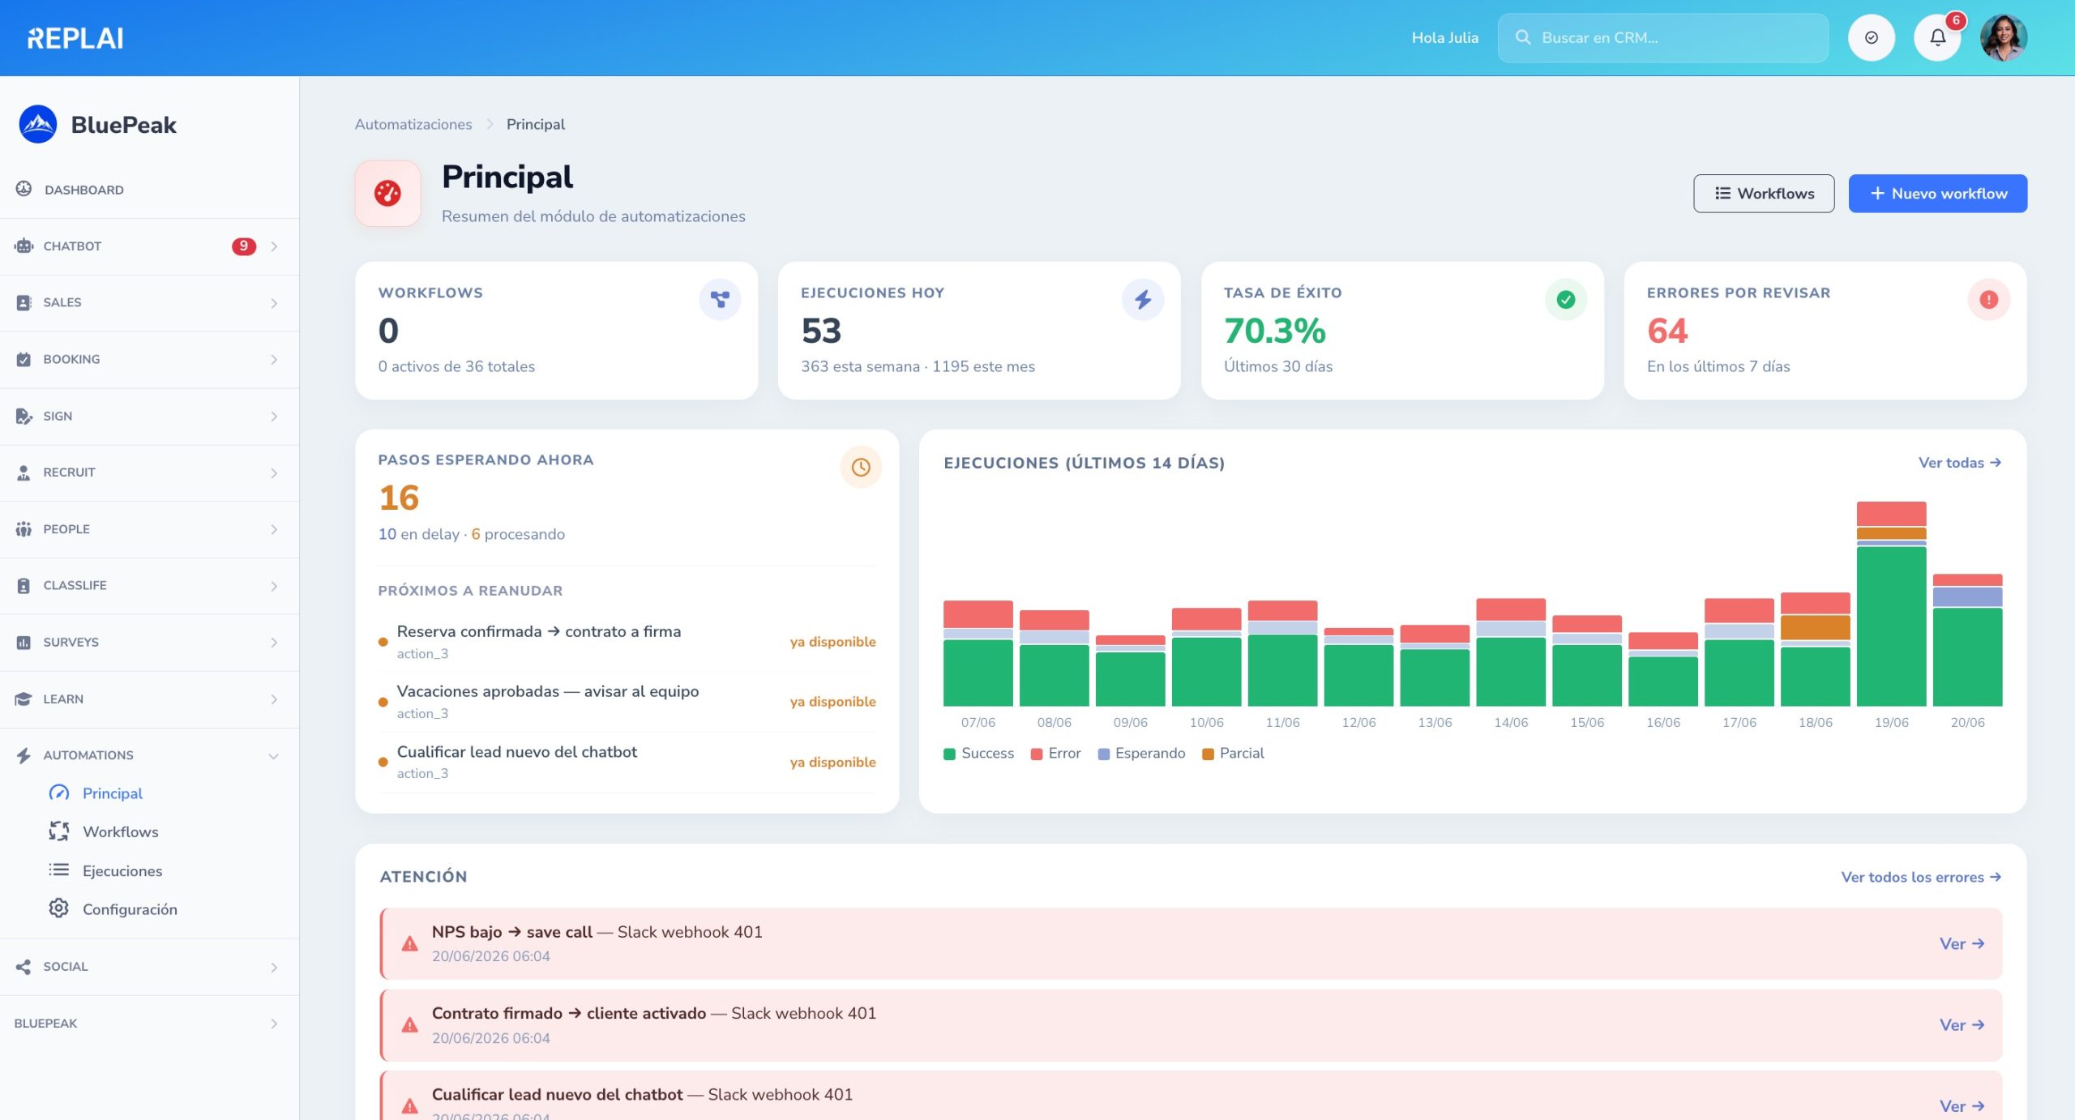Click the red Principal gauge page icon
This screenshot has height=1120, width=2075.
point(387,193)
